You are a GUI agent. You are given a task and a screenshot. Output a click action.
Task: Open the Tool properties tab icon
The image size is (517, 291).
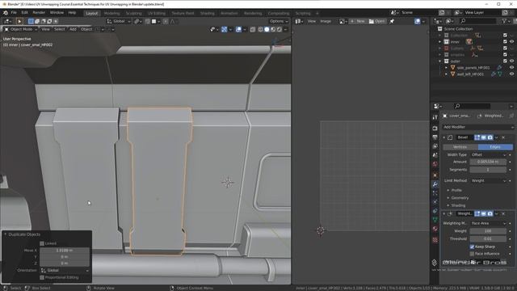tap(435, 117)
